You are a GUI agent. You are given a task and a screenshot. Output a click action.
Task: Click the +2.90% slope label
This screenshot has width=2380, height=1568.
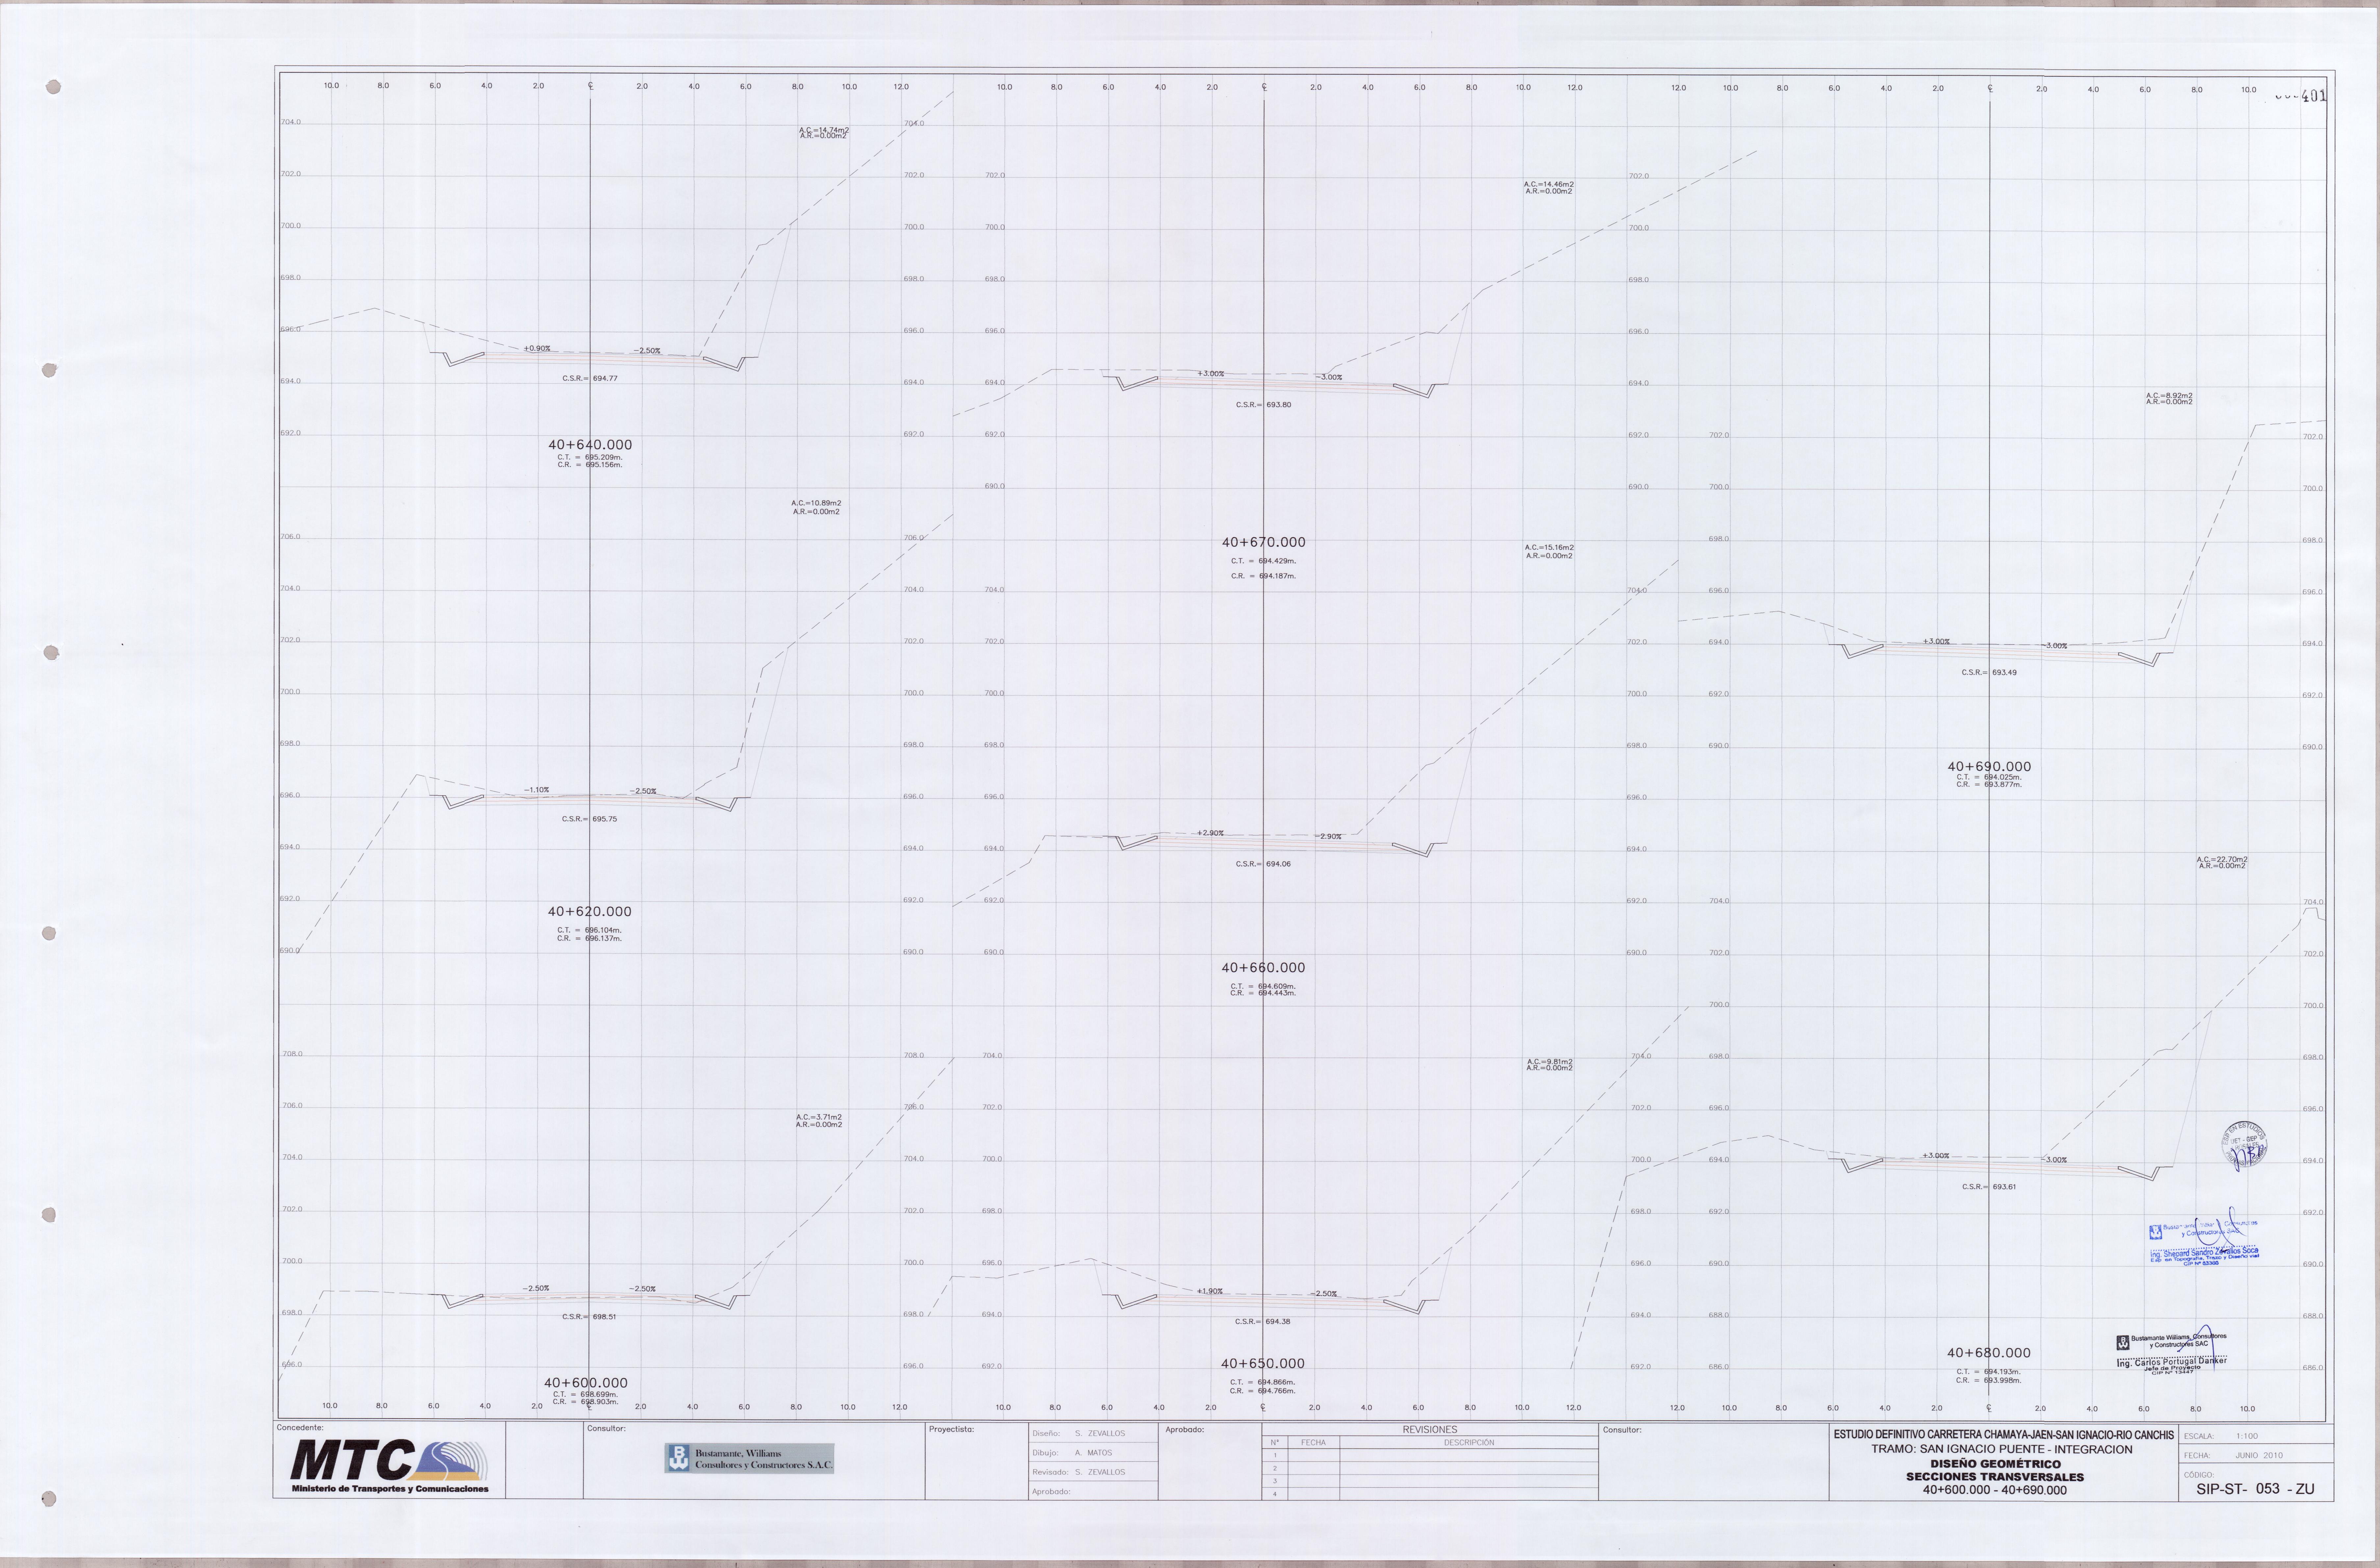[1210, 833]
